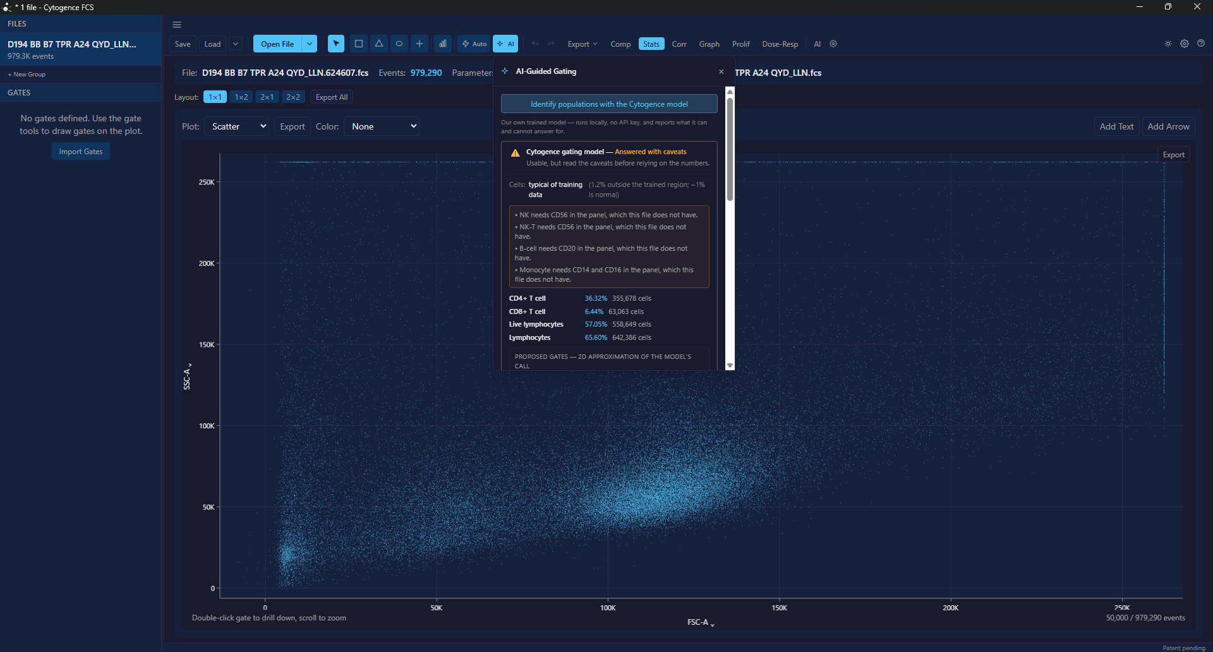Open the Corr tab
This screenshot has height=652, width=1213.
tap(679, 44)
